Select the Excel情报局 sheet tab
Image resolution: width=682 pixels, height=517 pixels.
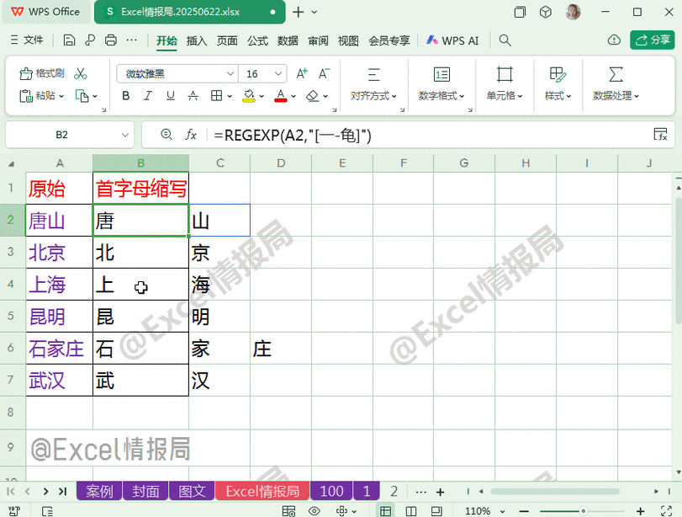tap(262, 491)
